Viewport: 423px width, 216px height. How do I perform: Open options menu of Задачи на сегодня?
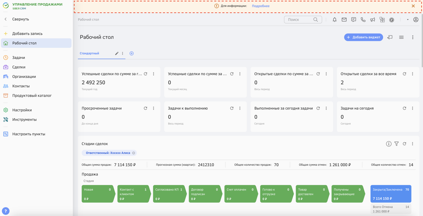pos(412,108)
